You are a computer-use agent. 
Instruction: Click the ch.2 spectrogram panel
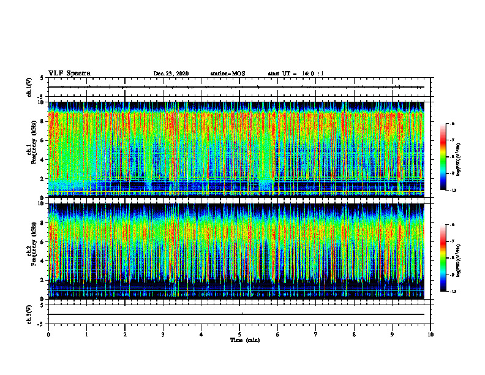point(236,251)
